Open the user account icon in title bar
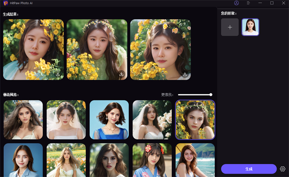The height and width of the screenshot is (177, 289). click(237, 3)
